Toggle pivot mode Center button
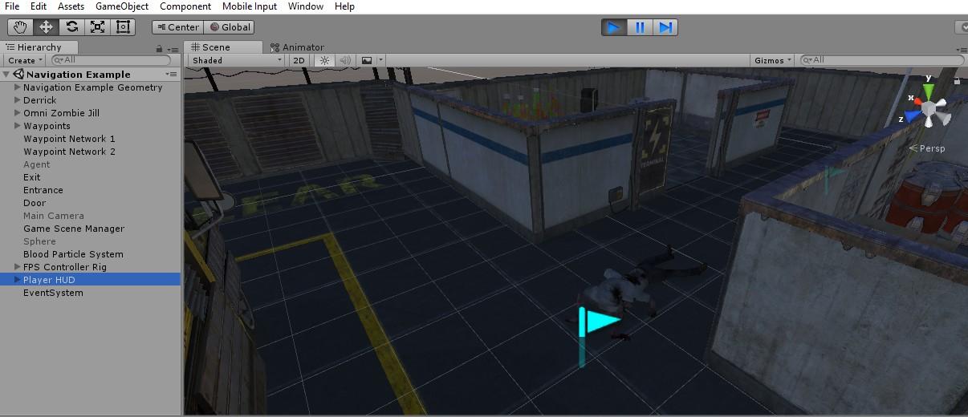Image resolution: width=968 pixels, height=417 pixels. click(177, 27)
